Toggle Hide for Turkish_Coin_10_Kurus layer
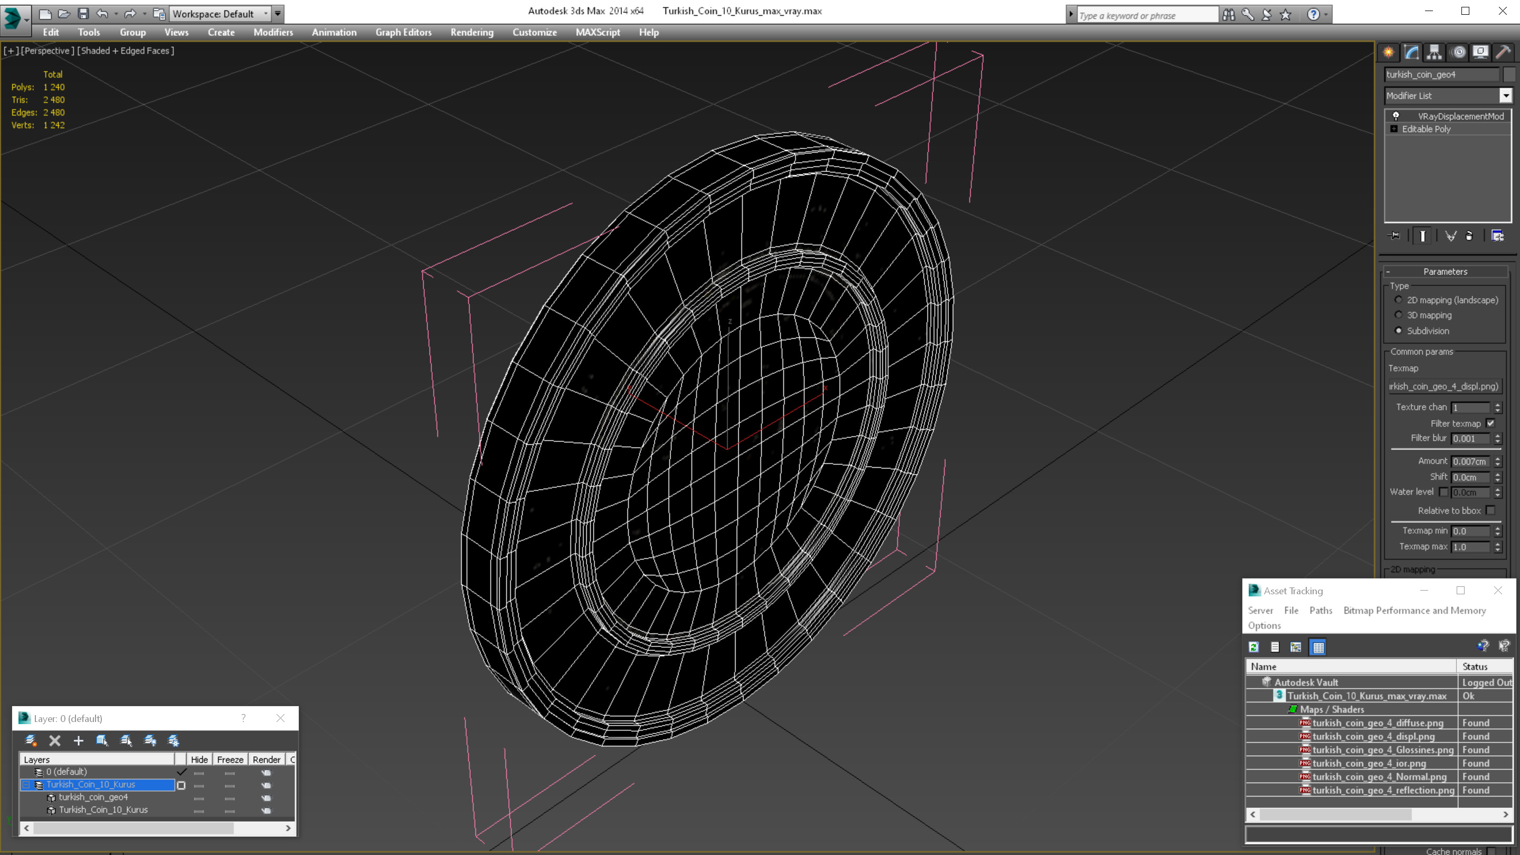The width and height of the screenshot is (1520, 855). [x=198, y=784]
